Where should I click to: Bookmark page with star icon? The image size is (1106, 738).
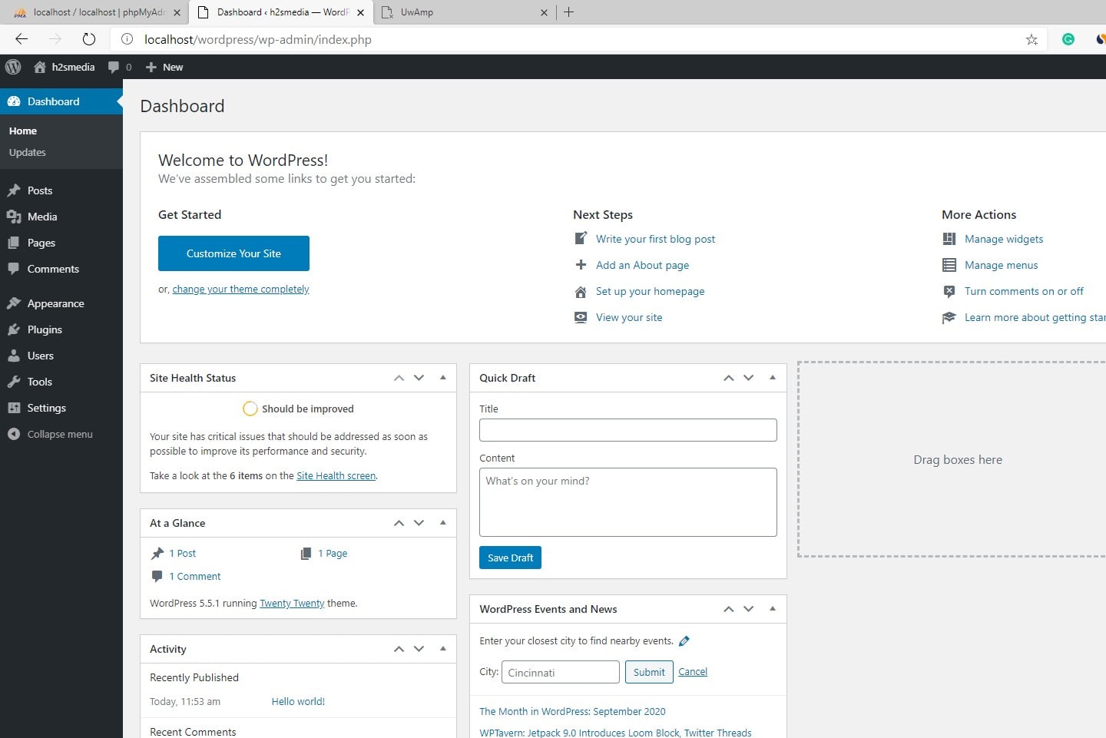pos(1031,39)
